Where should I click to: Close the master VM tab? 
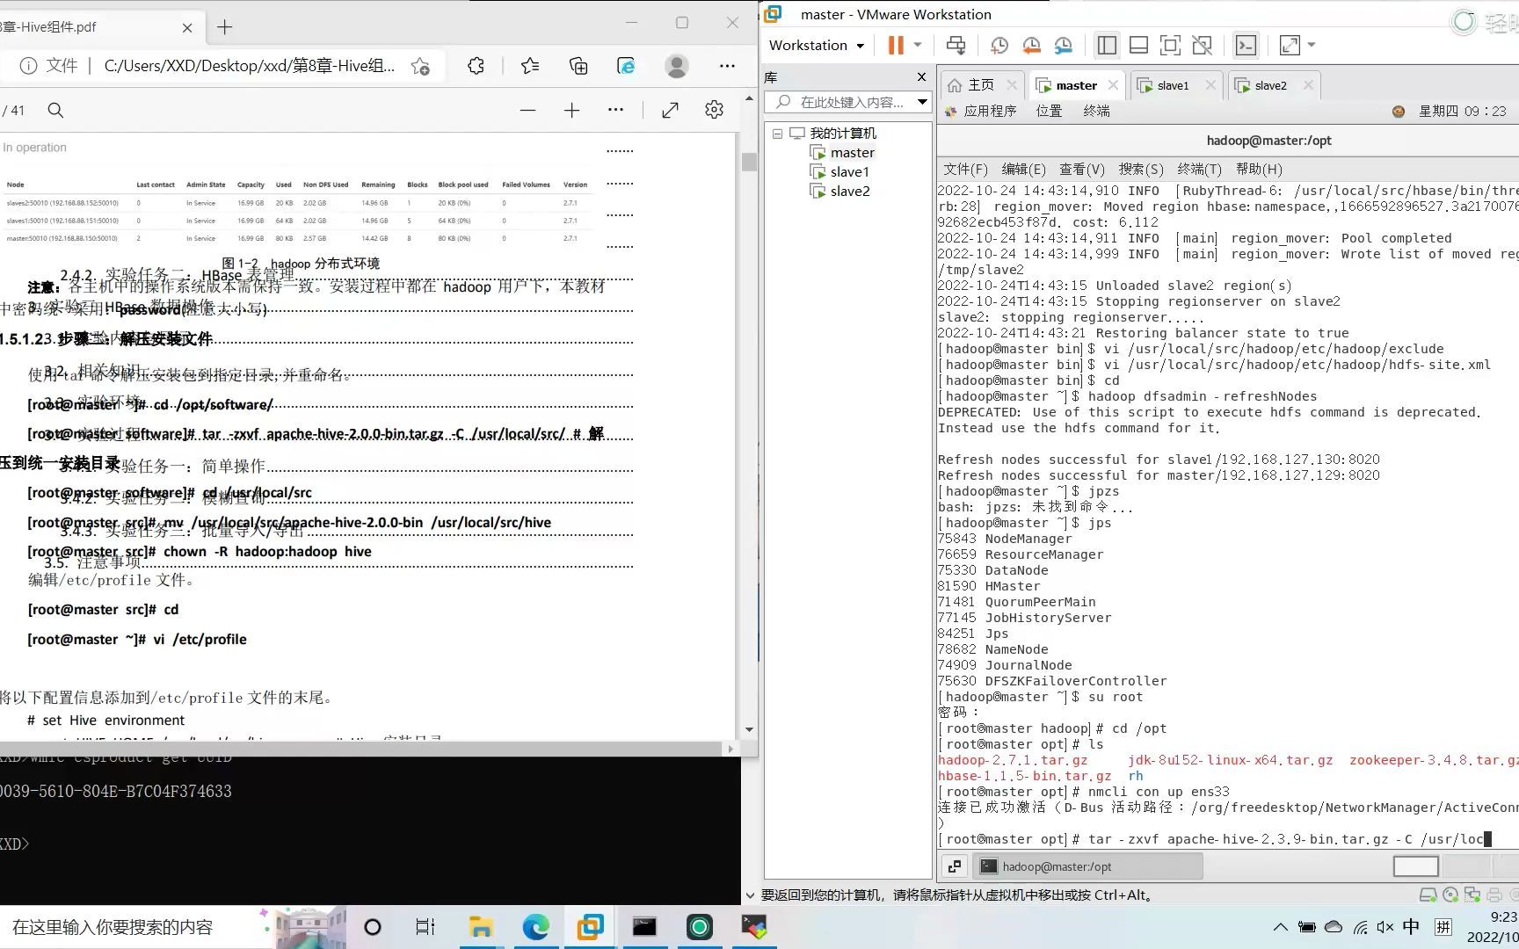(1113, 85)
